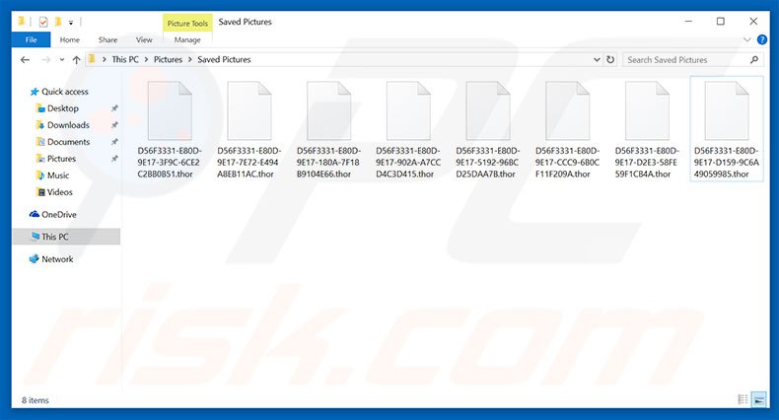Select Downloads in Quick access
Viewport: 779px width, 420px height.
pyautogui.click(x=68, y=125)
